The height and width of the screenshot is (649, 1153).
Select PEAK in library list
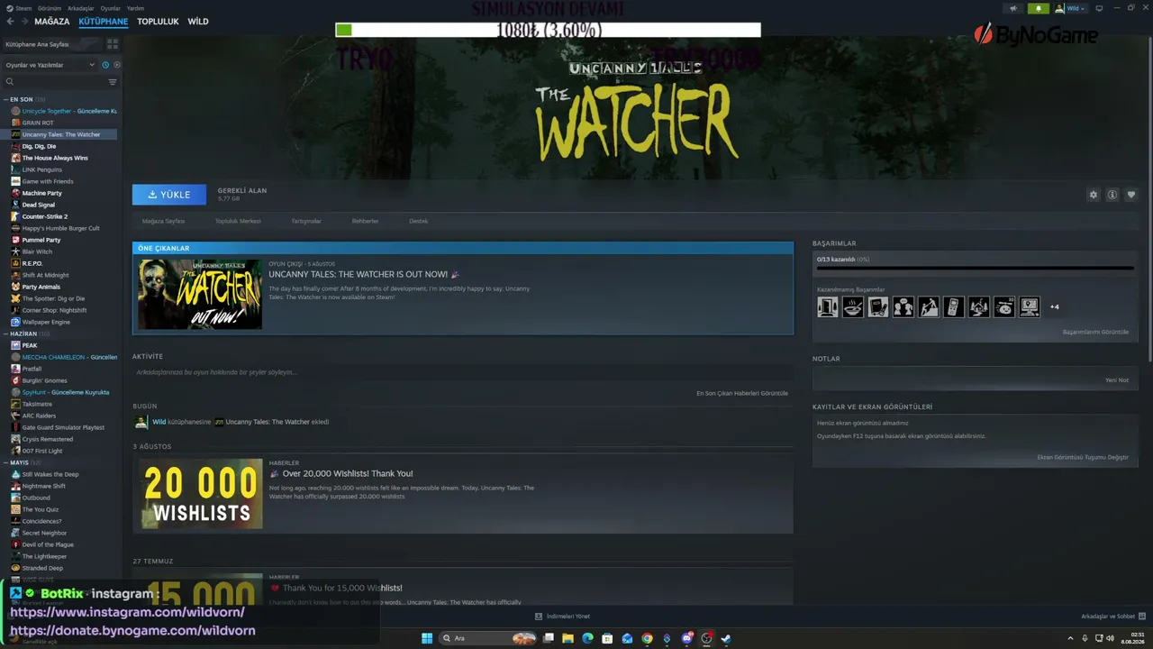(x=30, y=345)
